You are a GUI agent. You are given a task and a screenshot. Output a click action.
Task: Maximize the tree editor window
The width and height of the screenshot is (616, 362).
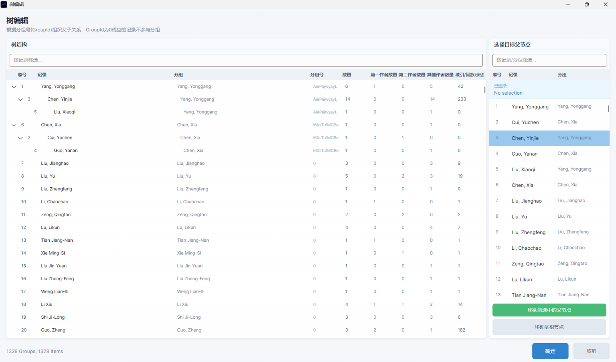(x=587, y=4)
